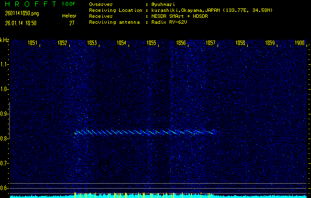
Task: Select the file name 2601141850.png
Action: pos(22,13)
